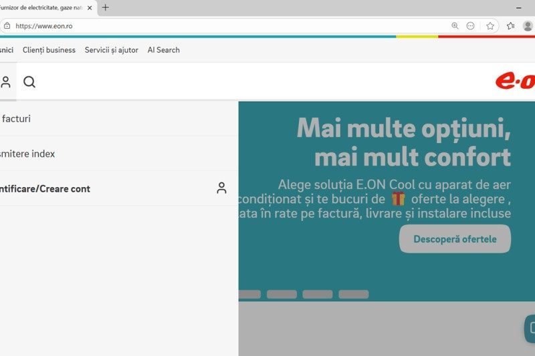This screenshot has width=535, height=356.
Task: Open a new browser tab
Action: (x=106, y=8)
